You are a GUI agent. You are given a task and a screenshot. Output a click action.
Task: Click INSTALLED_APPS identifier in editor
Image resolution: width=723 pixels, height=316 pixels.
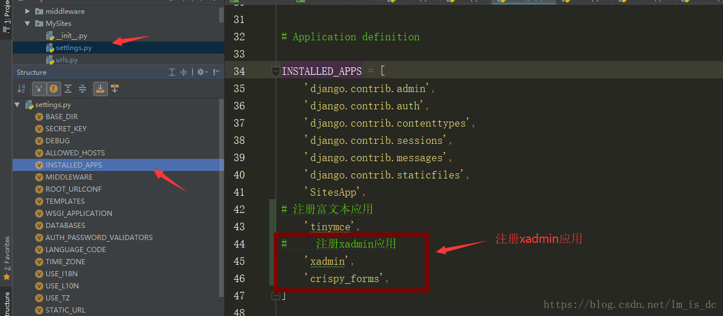322,71
